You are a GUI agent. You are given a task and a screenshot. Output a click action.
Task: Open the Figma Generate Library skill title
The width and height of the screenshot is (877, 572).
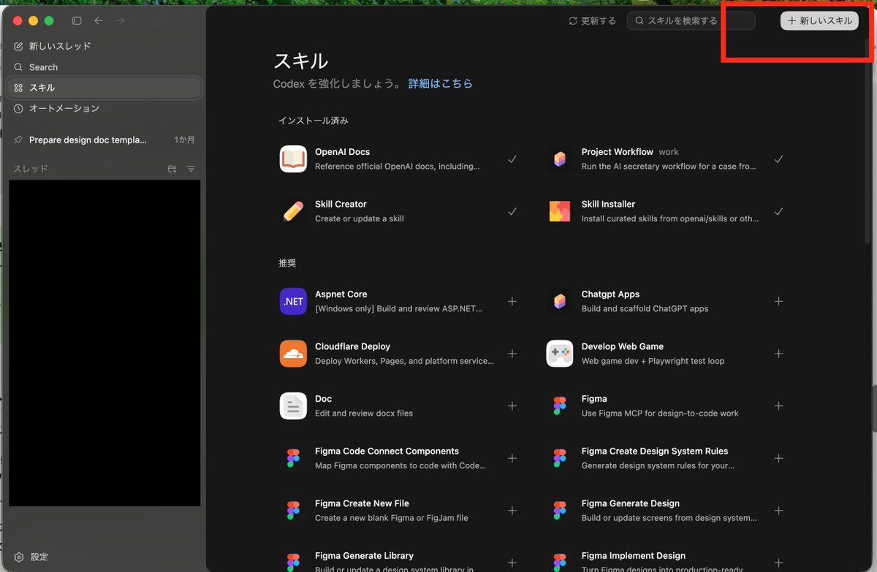tap(364, 556)
